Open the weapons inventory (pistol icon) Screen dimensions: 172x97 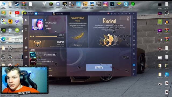(x=26, y=38)
